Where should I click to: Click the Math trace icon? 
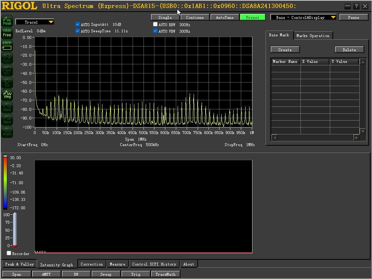[7, 132]
